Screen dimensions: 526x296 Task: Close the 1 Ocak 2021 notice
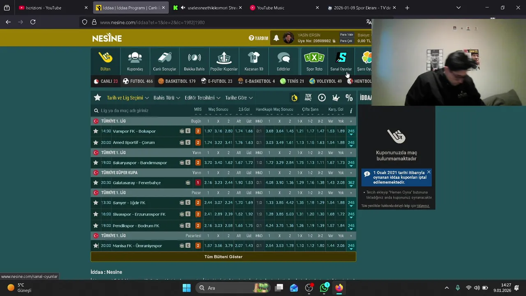pos(429,172)
